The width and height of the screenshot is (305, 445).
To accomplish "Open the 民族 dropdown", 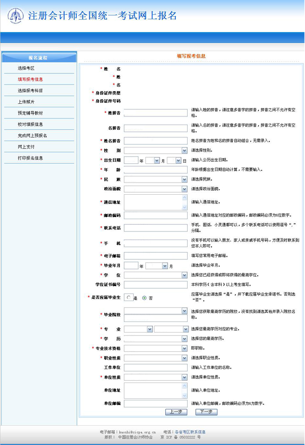I will pos(156,180).
